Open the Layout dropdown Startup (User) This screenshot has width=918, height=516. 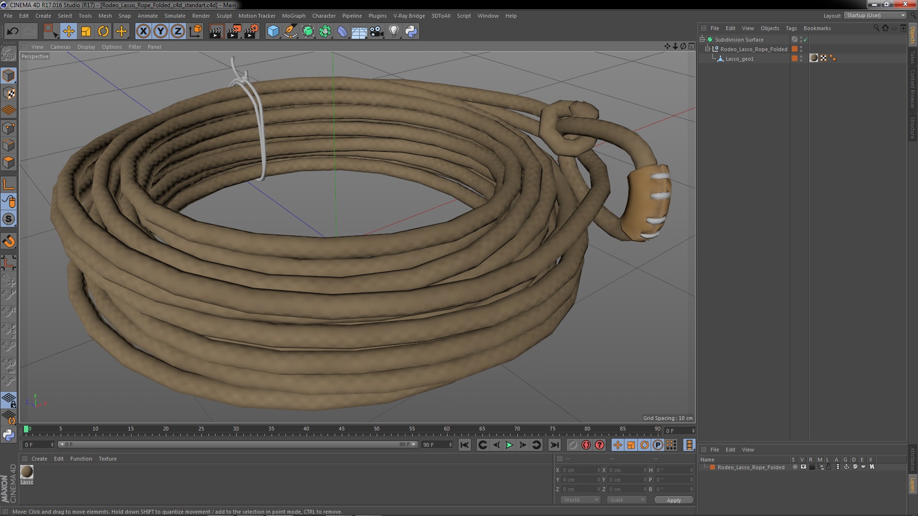(x=875, y=15)
